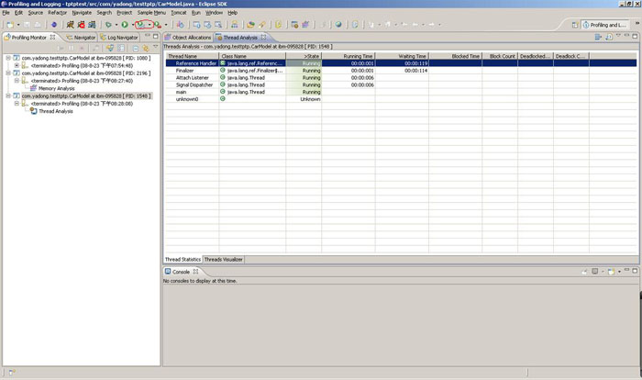The image size is (642, 380).
Task: Select the Thread Analysis editor tab
Action: [240, 38]
